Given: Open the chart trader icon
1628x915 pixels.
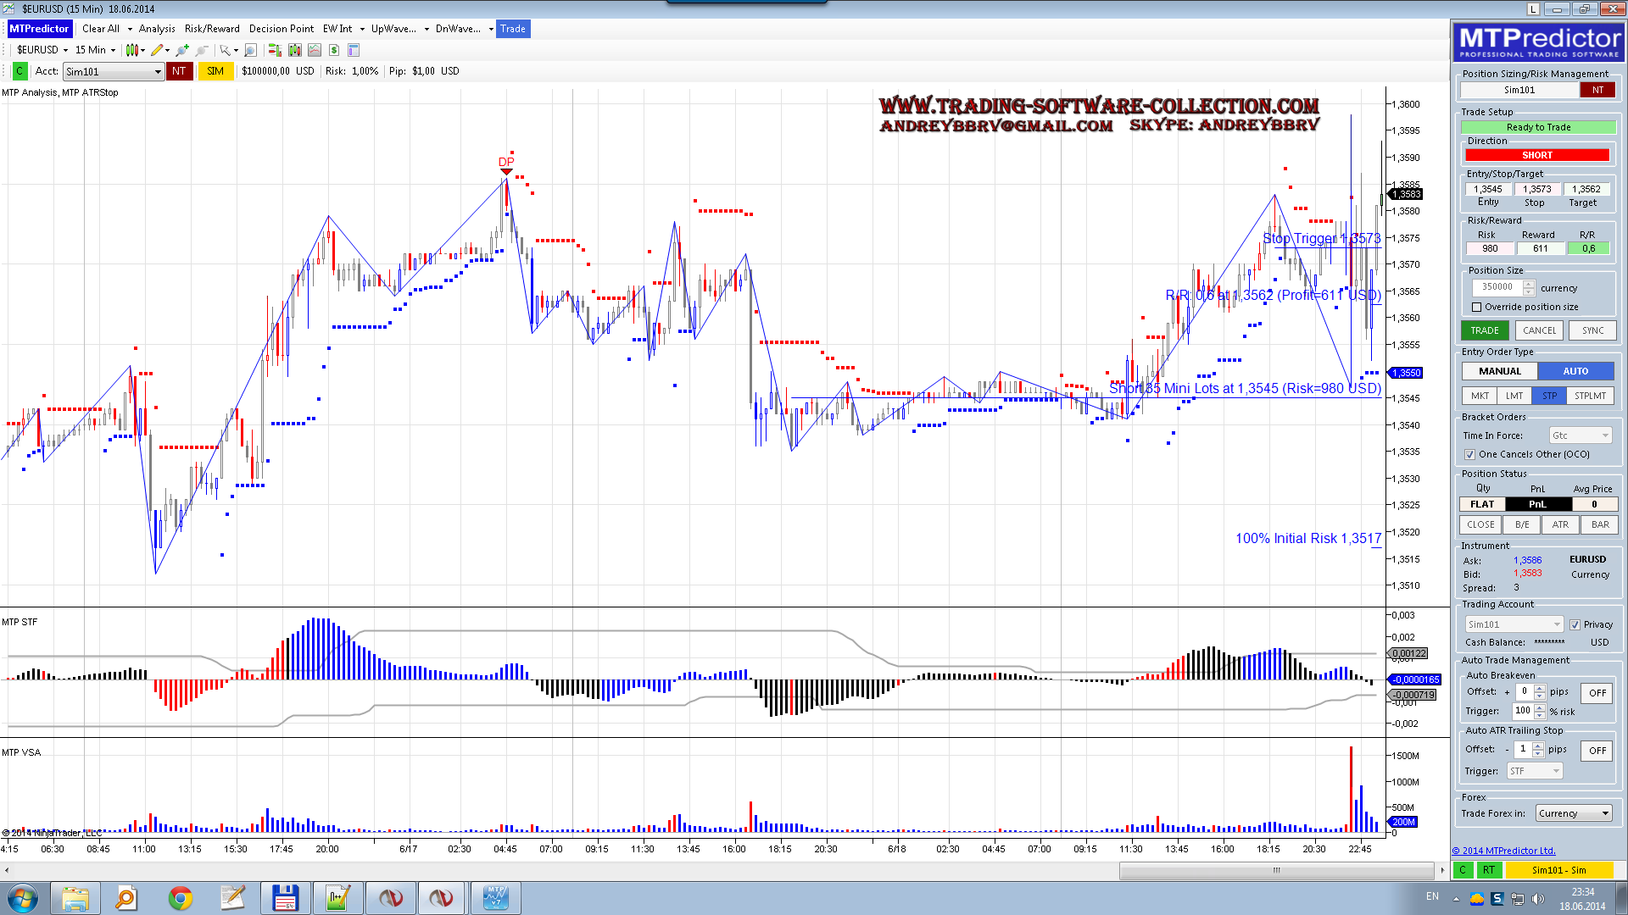Looking at the screenshot, I should pos(275,50).
